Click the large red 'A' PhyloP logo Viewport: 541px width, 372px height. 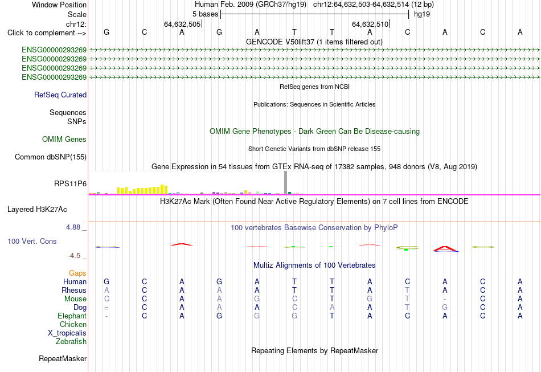[445, 249]
